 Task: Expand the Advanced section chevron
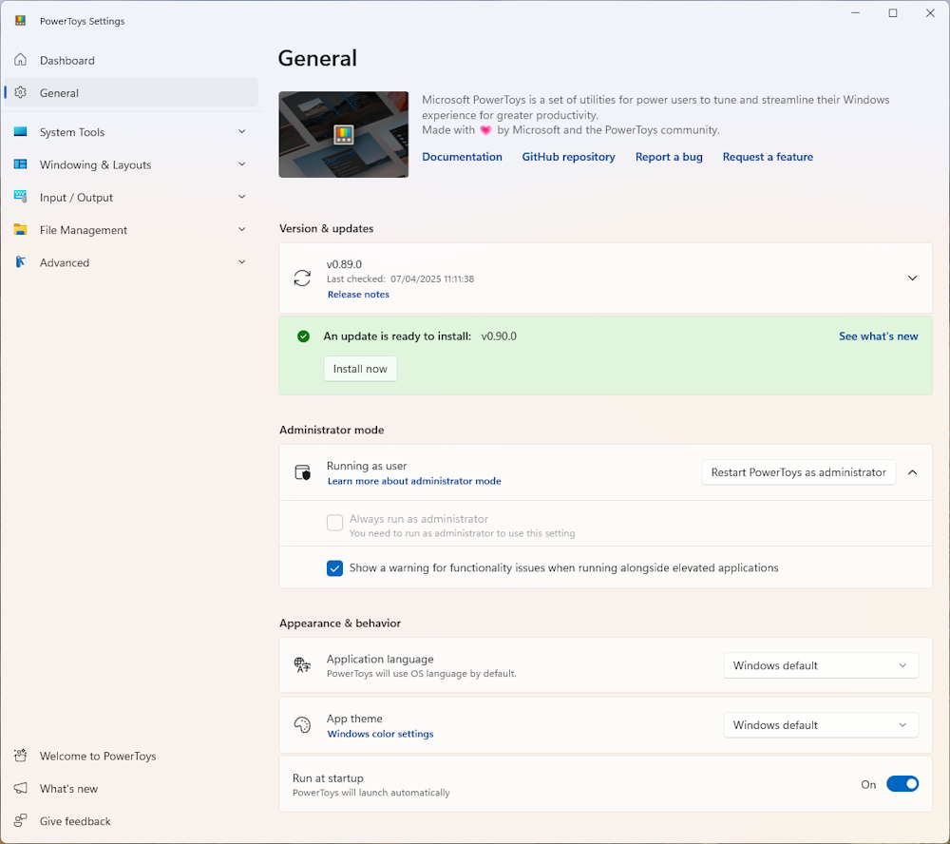(241, 262)
